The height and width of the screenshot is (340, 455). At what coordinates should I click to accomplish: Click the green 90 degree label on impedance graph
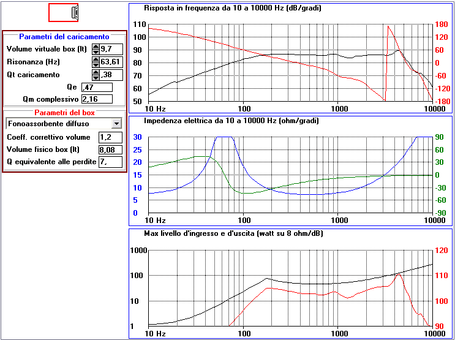point(439,137)
